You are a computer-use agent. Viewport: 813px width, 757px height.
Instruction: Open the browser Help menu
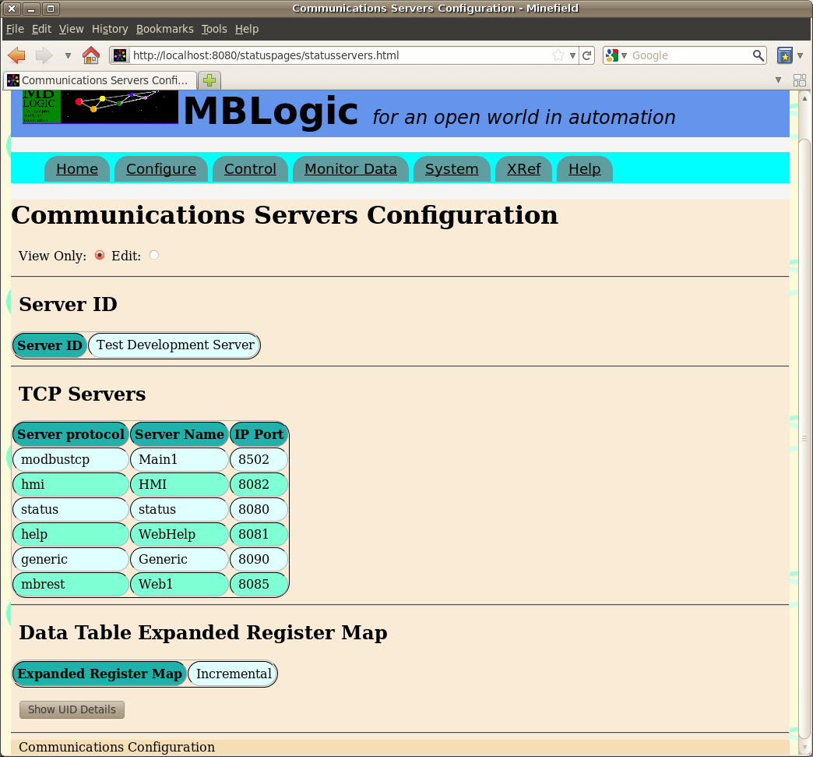tap(247, 29)
